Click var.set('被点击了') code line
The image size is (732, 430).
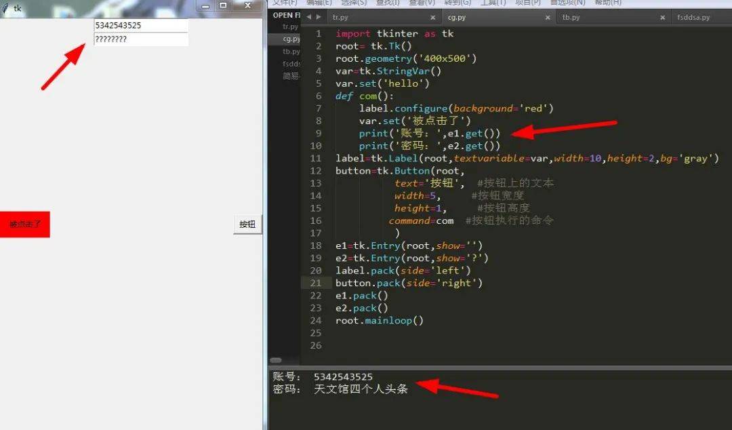(x=415, y=121)
